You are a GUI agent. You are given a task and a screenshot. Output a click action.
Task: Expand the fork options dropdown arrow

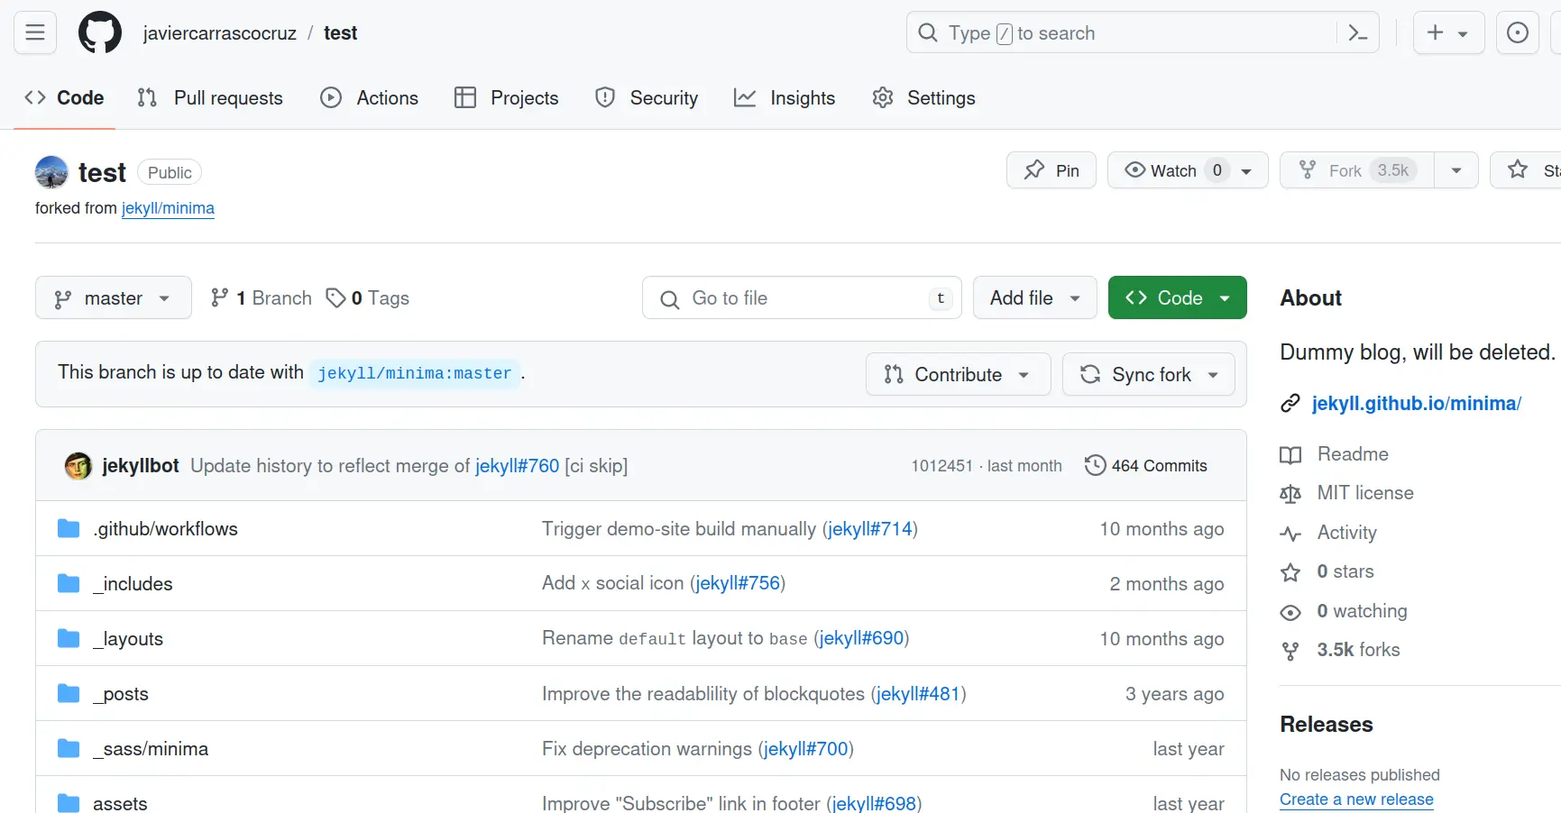(x=1456, y=170)
